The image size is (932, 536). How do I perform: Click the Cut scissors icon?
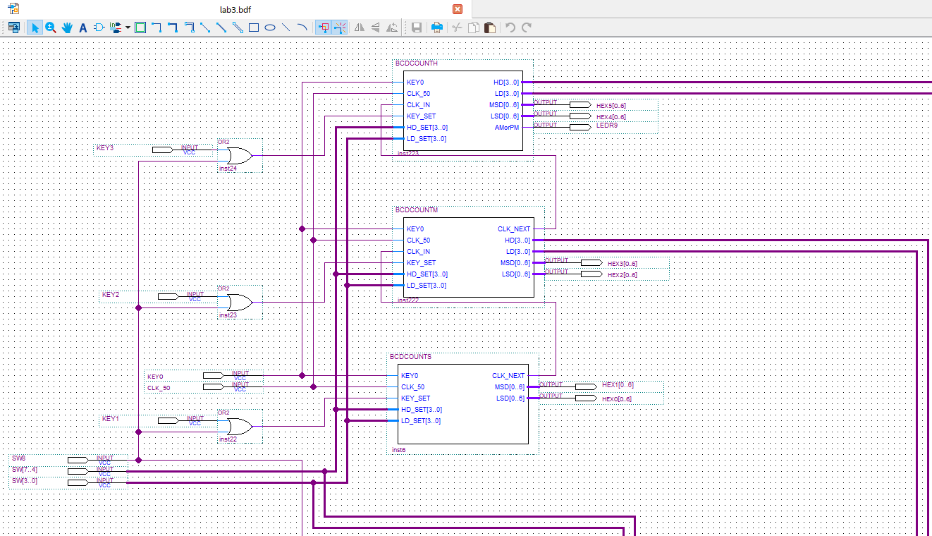click(457, 28)
